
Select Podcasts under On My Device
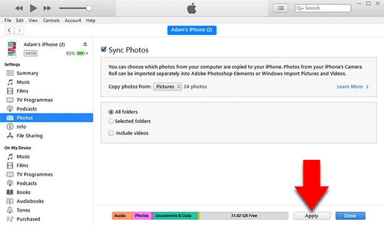pos(47,184)
